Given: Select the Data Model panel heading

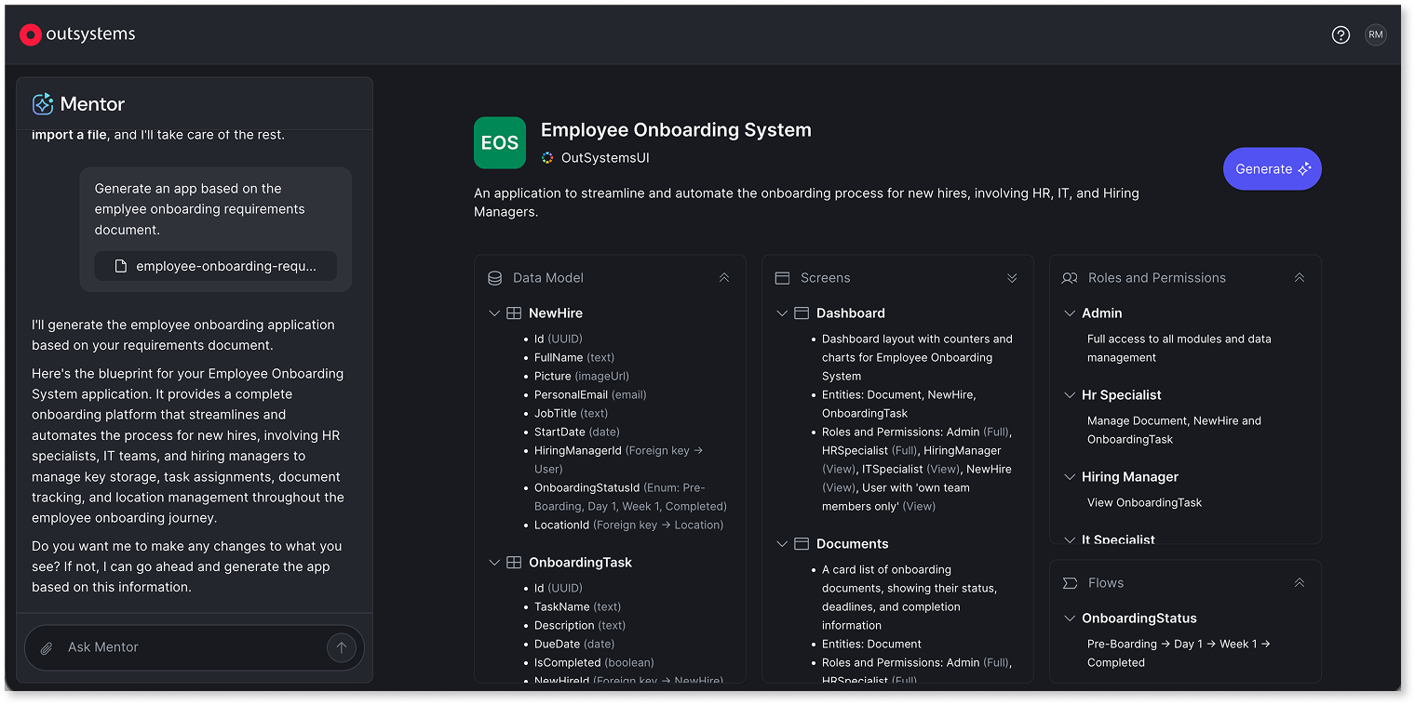Looking at the screenshot, I should 548,278.
